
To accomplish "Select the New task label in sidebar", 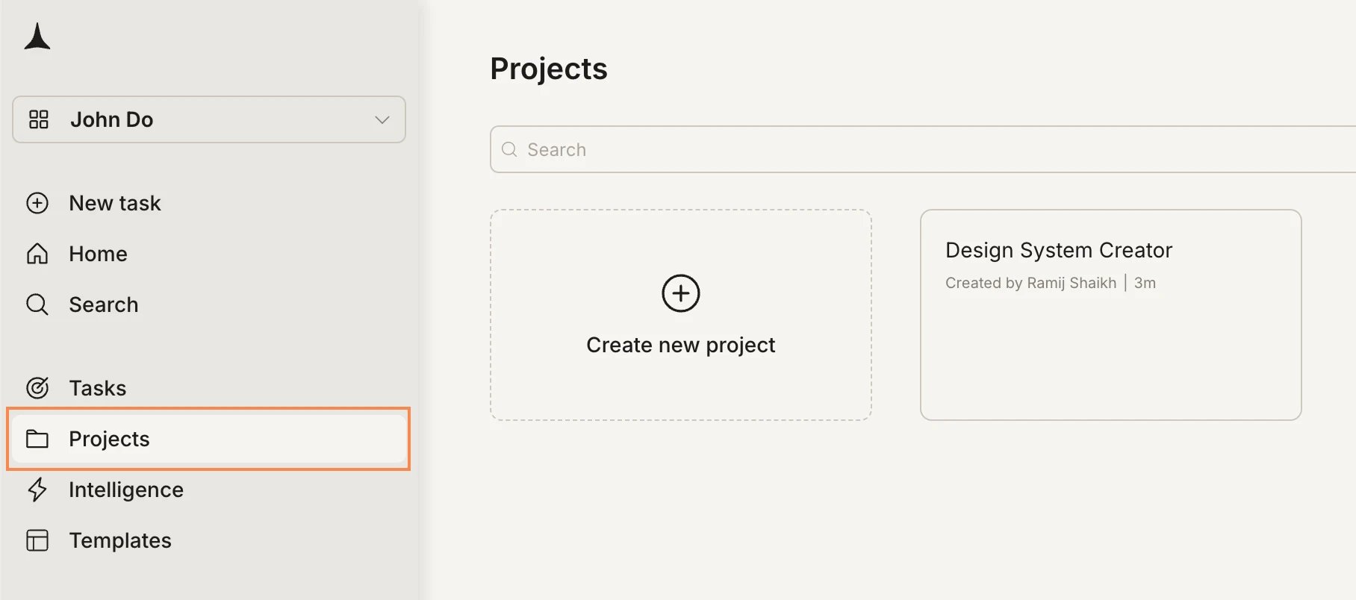I will coord(115,203).
